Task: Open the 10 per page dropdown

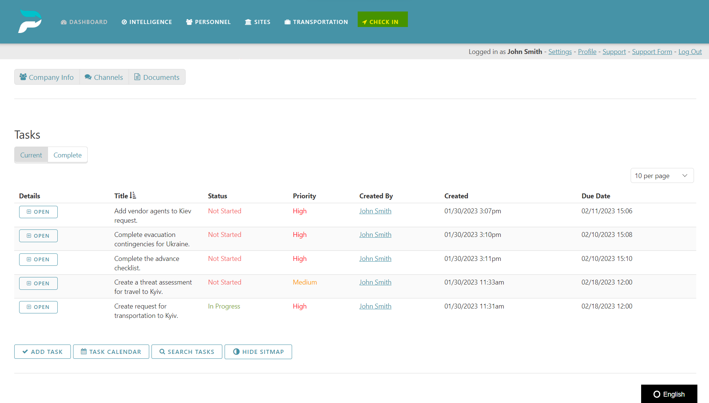Action: tap(662, 175)
